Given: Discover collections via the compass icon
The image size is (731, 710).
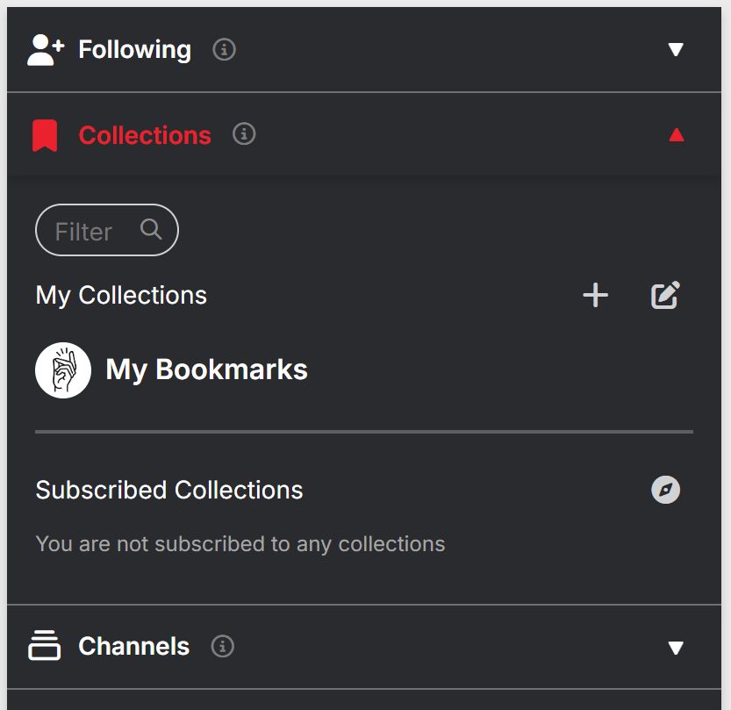Looking at the screenshot, I should tap(666, 490).
